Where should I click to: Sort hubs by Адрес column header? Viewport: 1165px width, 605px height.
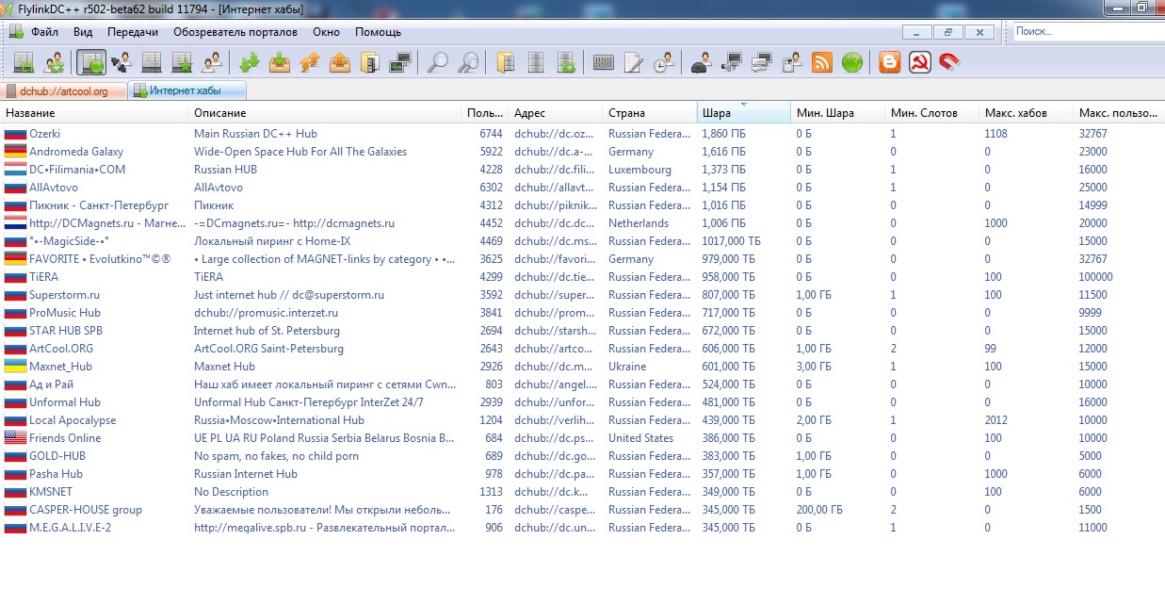(x=556, y=113)
